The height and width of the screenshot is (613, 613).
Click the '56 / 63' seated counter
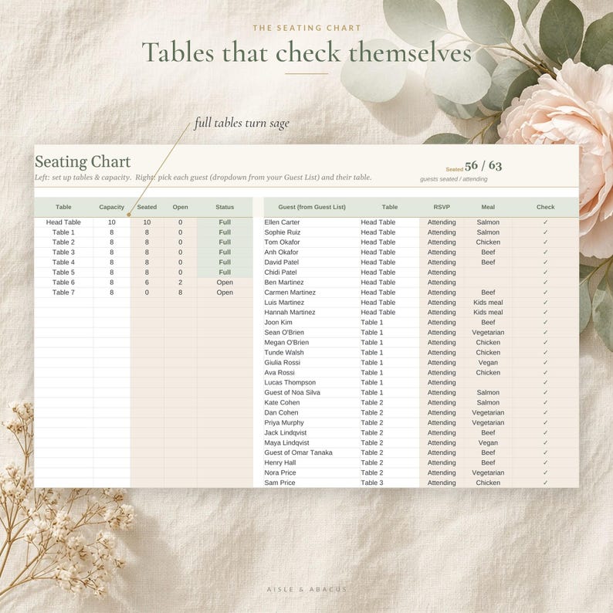(483, 166)
